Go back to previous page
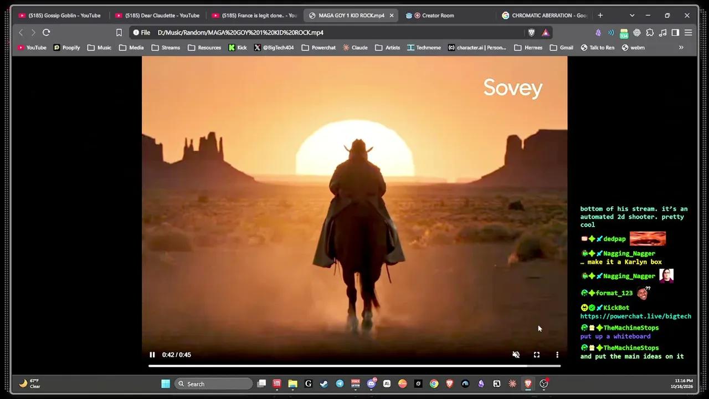This screenshot has height=399, width=709. (x=21, y=33)
